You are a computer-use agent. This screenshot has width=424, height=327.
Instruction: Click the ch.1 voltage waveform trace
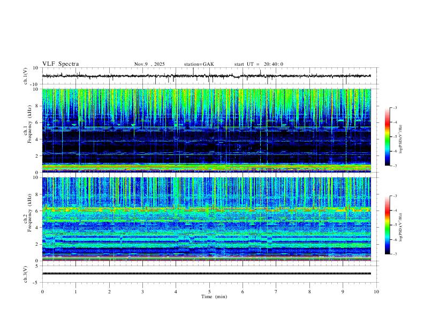pyautogui.click(x=206, y=76)
